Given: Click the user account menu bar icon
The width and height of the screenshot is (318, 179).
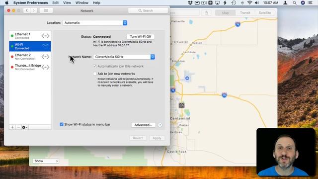Looking at the screenshot, I should coord(285,2).
